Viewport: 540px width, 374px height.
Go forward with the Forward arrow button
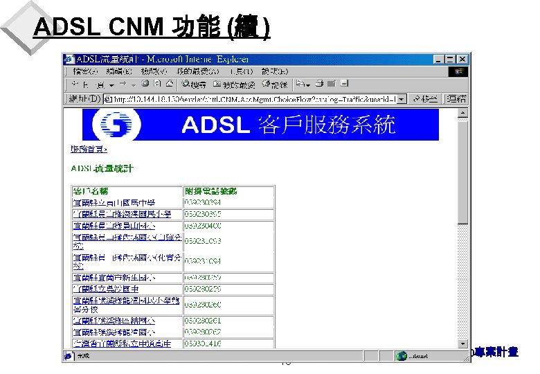[123, 84]
